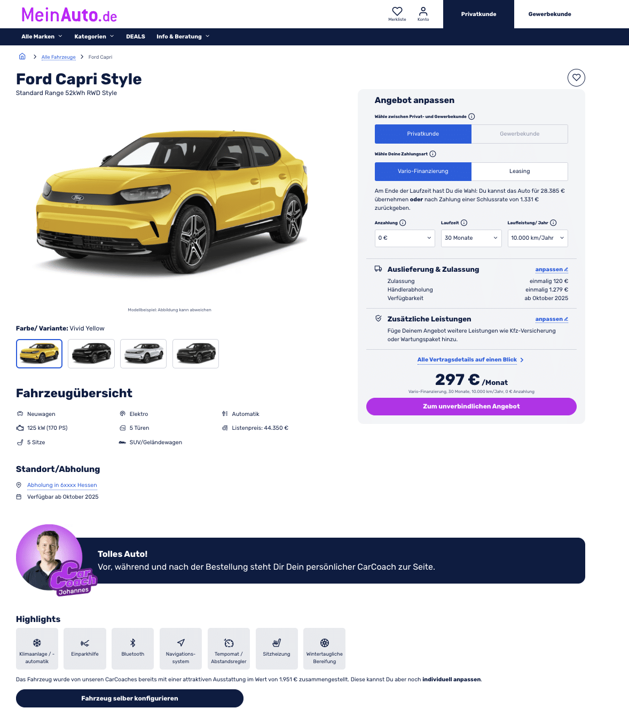Open the Anzahlung 0 € dropdown
Screen dimensions: 629x724
[x=405, y=238]
